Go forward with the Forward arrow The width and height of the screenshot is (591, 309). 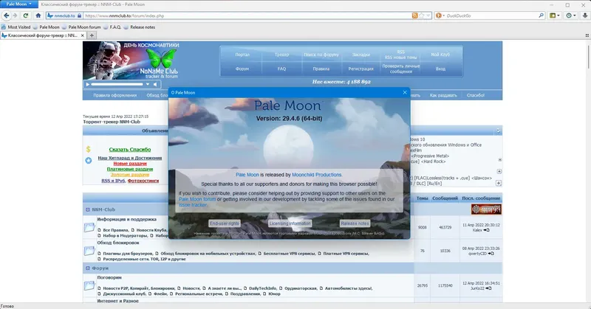pos(16,15)
